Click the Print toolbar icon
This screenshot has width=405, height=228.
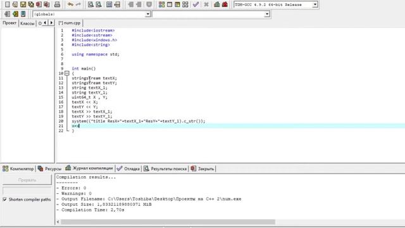(57, 4)
